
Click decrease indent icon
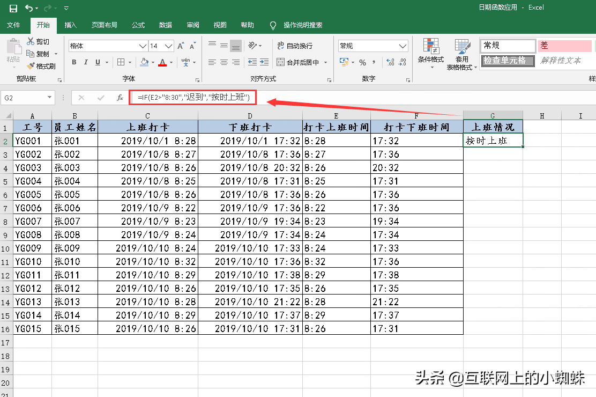coord(252,62)
